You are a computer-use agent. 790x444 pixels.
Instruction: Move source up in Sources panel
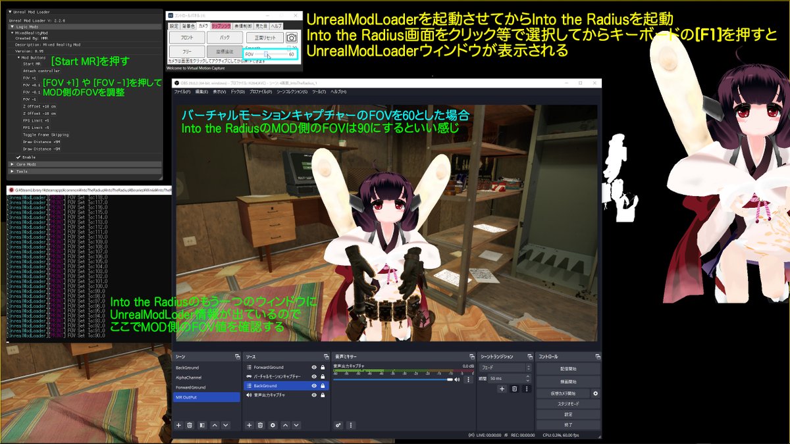(285, 426)
